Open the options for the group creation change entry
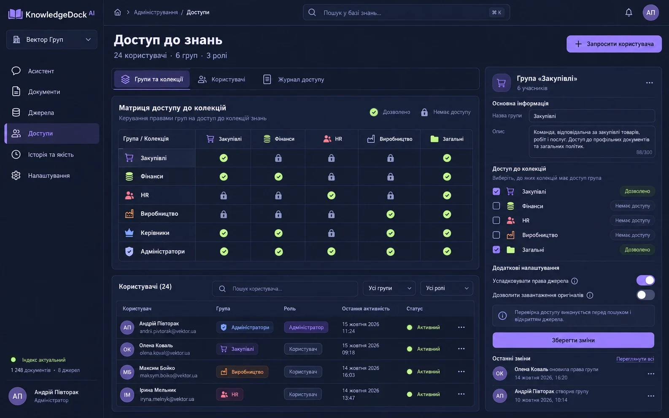Screen dimensions: 669x418 tap(651, 396)
